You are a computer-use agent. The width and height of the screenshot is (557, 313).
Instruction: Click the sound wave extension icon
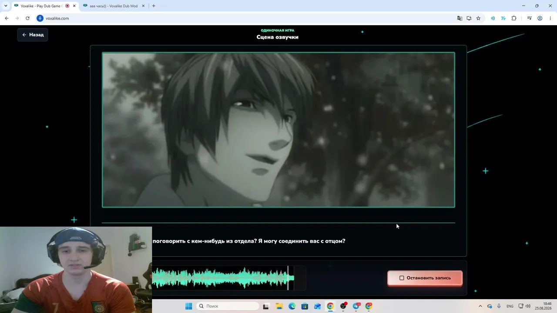493,18
